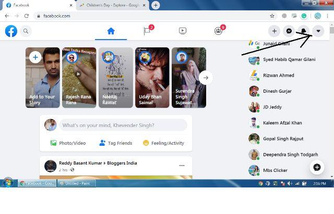Choose Feeling/Activity option
334x214 pixels.
(x=163, y=143)
